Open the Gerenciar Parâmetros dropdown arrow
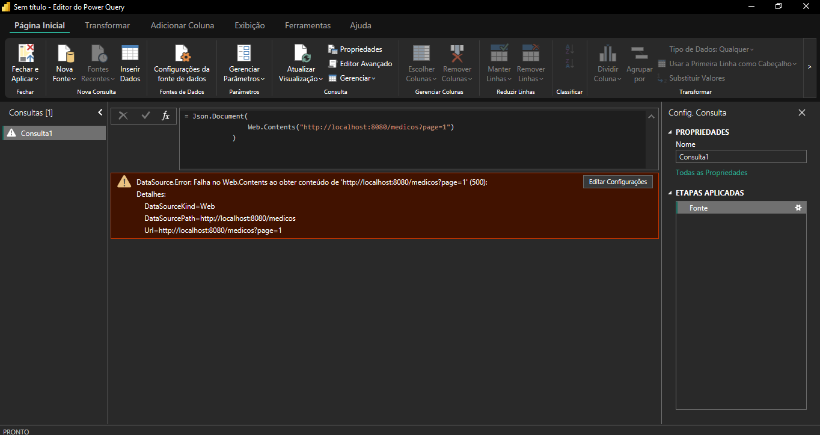The height and width of the screenshot is (435, 820). coord(263,79)
